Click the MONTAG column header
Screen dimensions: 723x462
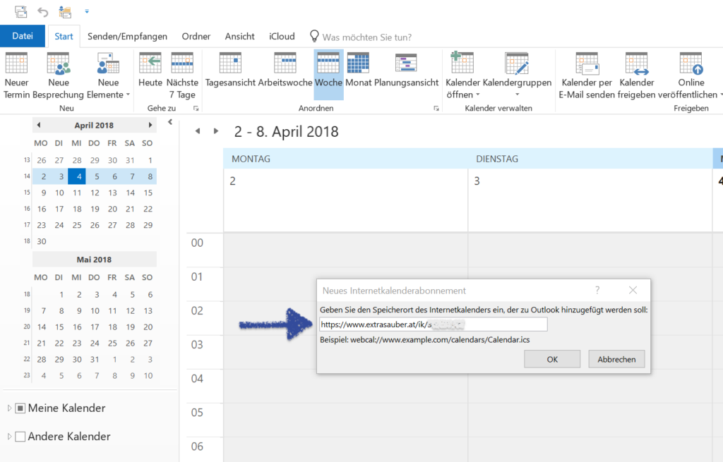coord(346,159)
